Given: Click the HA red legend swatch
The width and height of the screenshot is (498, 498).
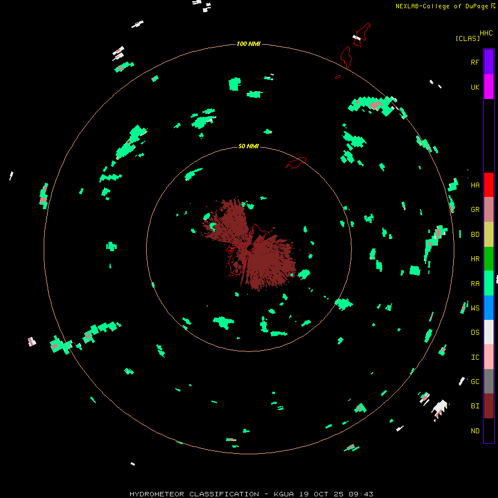Looking at the screenshot, I should pos(489,185).
